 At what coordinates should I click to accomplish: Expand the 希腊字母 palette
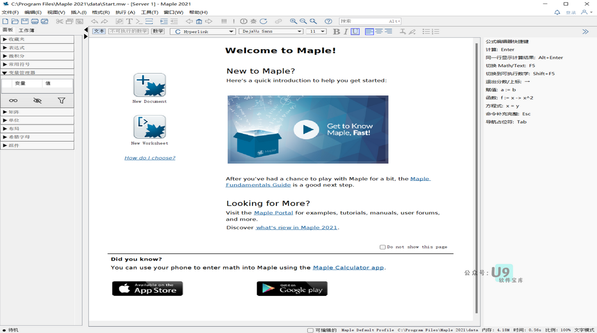pos(38,137)
